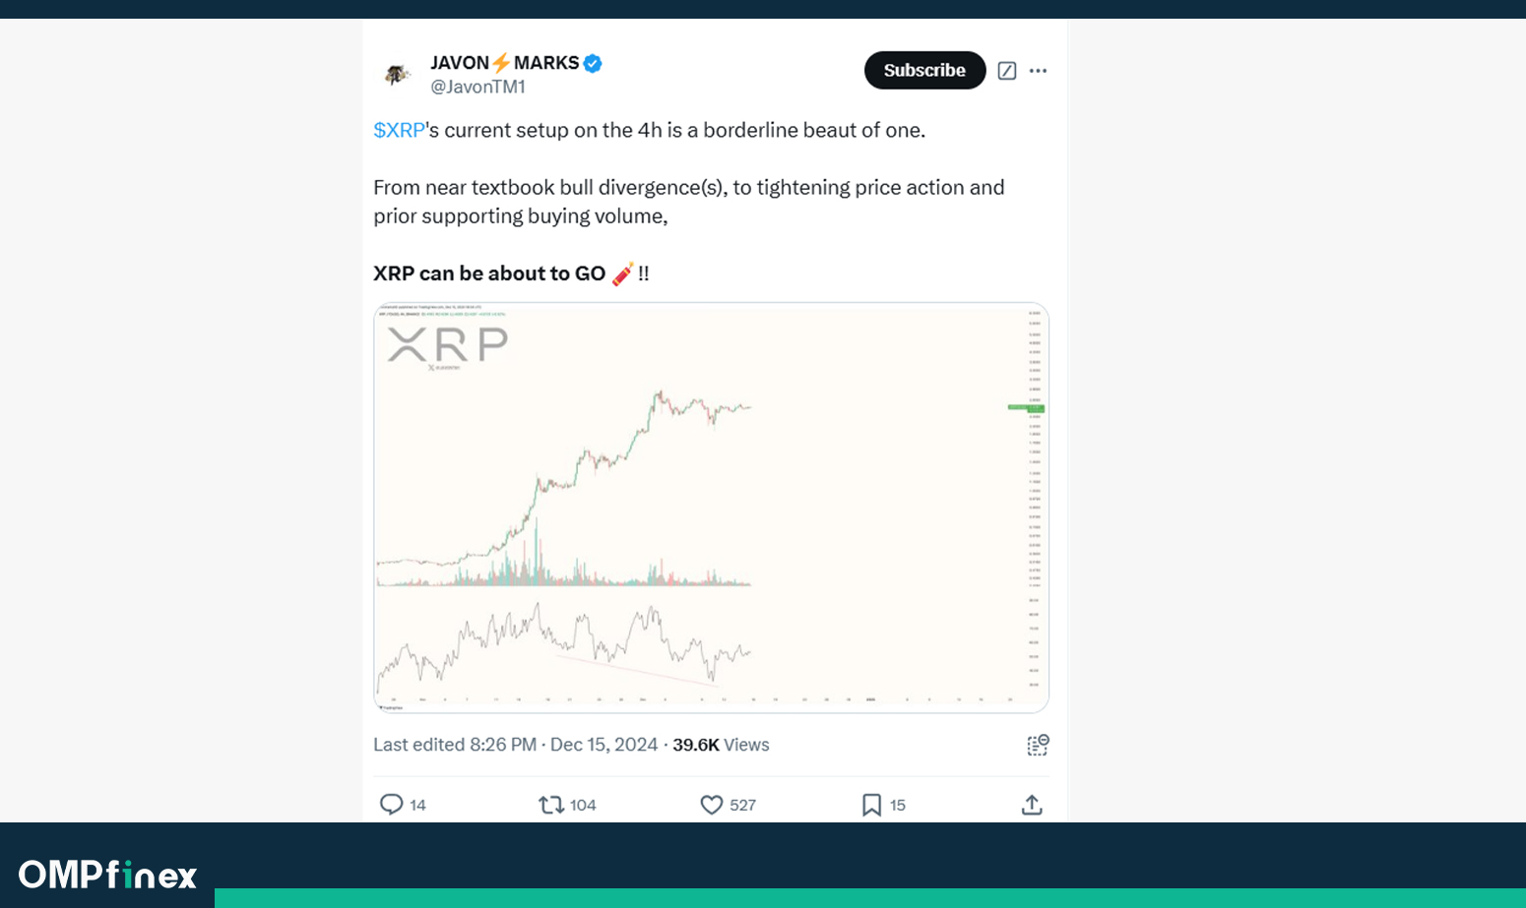Click the Last edited 8:26 PM timestamp
This screenshot has width=1526, height=908.
click(455, 745)
